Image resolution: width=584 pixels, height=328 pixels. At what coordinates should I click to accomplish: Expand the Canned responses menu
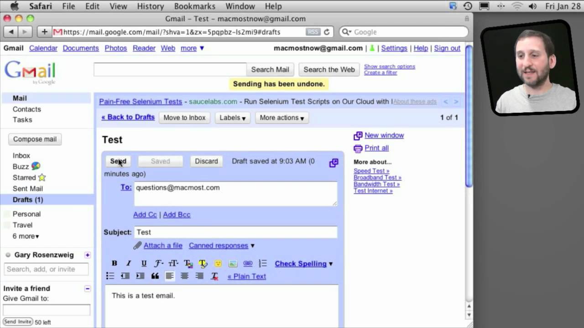point(222,246)
